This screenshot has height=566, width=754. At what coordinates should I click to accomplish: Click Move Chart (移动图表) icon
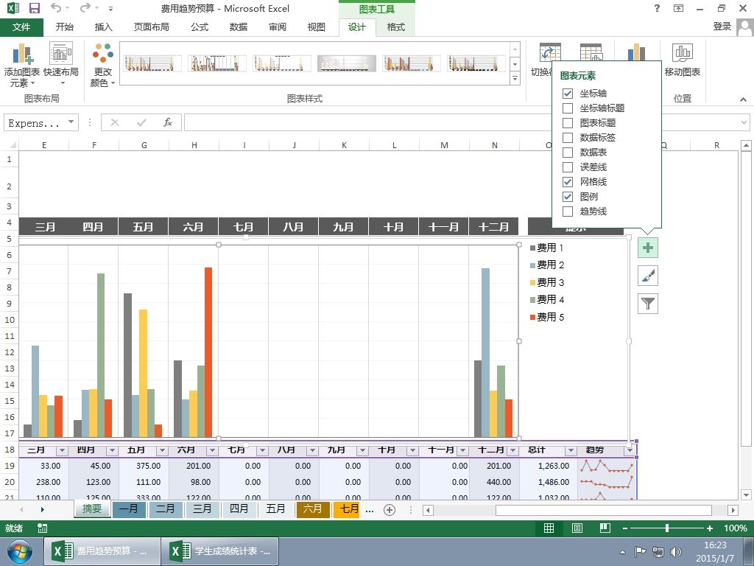683,53
